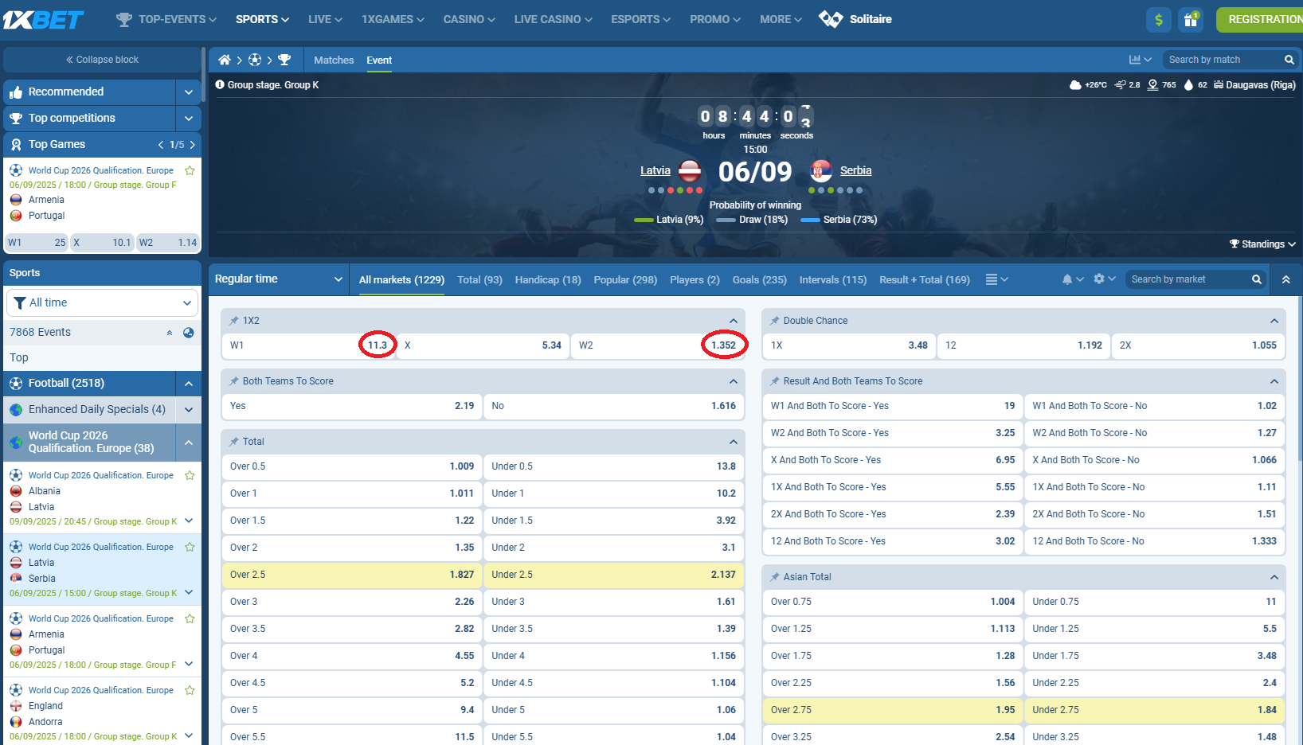The image size is (1303, 745).
Task: Click the magnifier in Search by market
Action: pos(1257,279)
